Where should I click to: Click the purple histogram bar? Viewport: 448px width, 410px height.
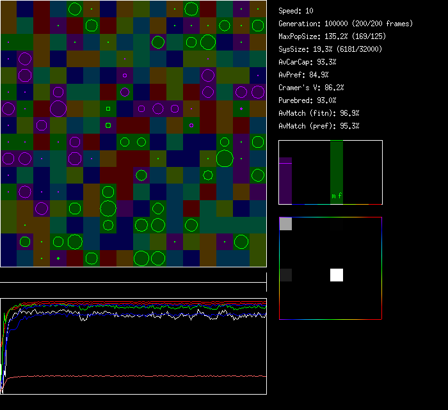click(x=285, y=181)
